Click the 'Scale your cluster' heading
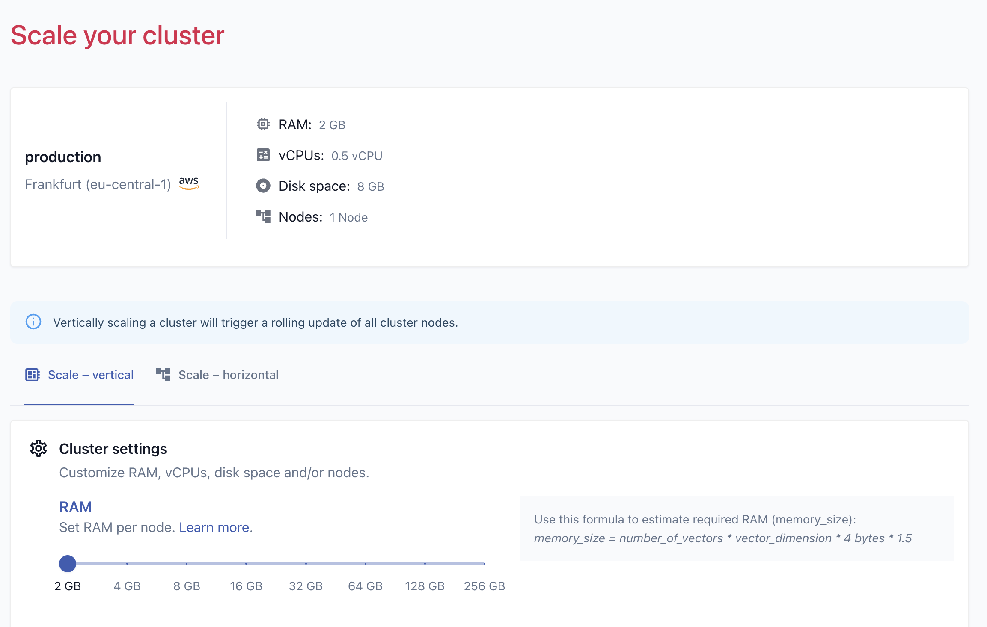Viewport: 987px width, 627px height. click(x=117, y=35)
